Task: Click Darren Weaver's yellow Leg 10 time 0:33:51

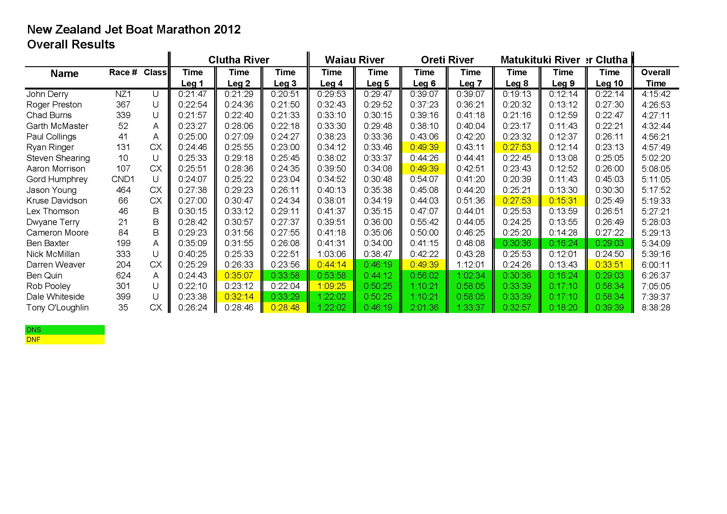Action: point(610,264)
